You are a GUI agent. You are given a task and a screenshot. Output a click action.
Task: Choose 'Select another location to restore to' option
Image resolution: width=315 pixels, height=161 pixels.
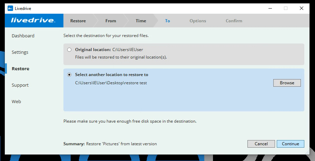pos(70,75)
